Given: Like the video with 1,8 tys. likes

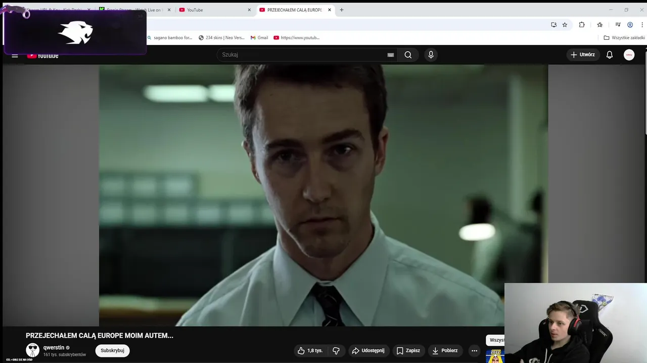Looking at the screenshot, I should tap(310, 350).
